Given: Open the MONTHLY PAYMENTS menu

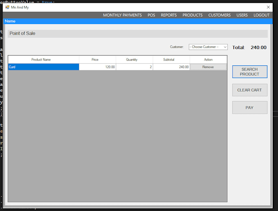Looking at the screenshot, I should pos(122,15).
